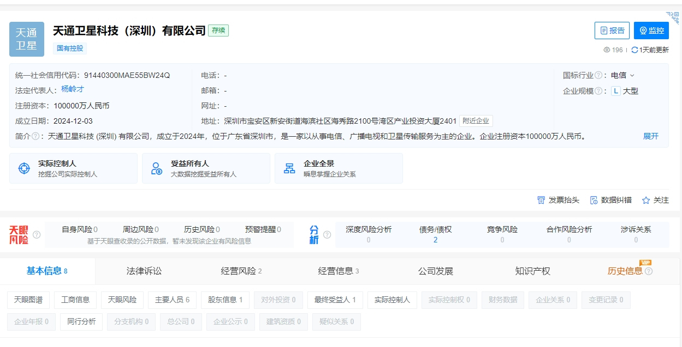This screenshot has width=682, height=347.
Task: Open the 涉诉关系 analysis item
Action: pyautogui.click(x=636, y=234)
